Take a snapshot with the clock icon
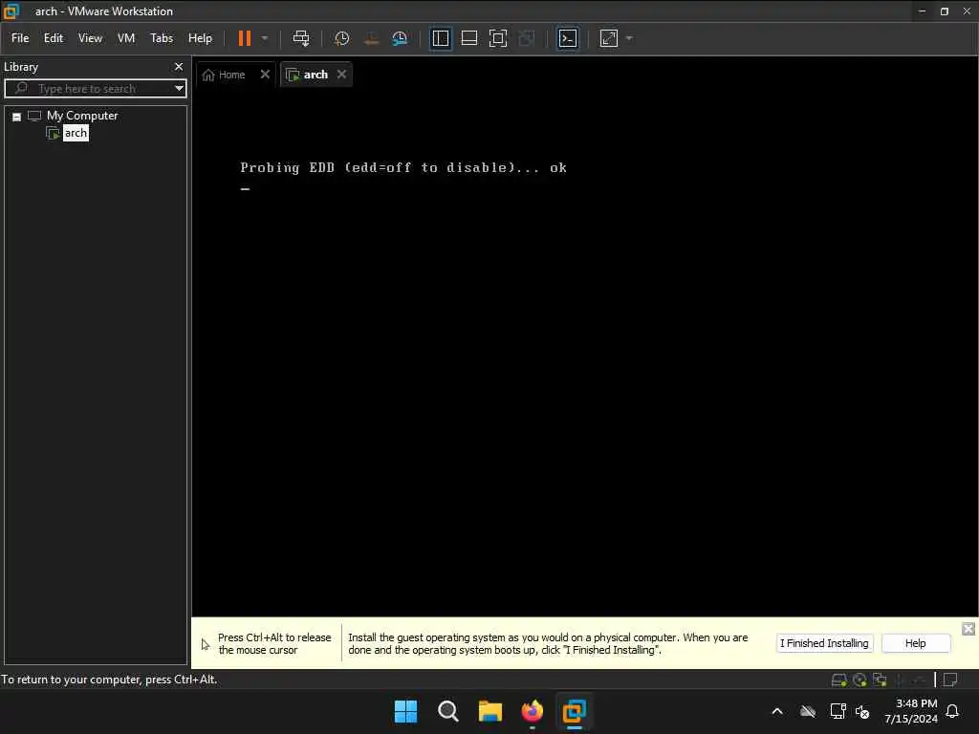The height and width of the screenshot is (734, 979). [x=341, y=38]
